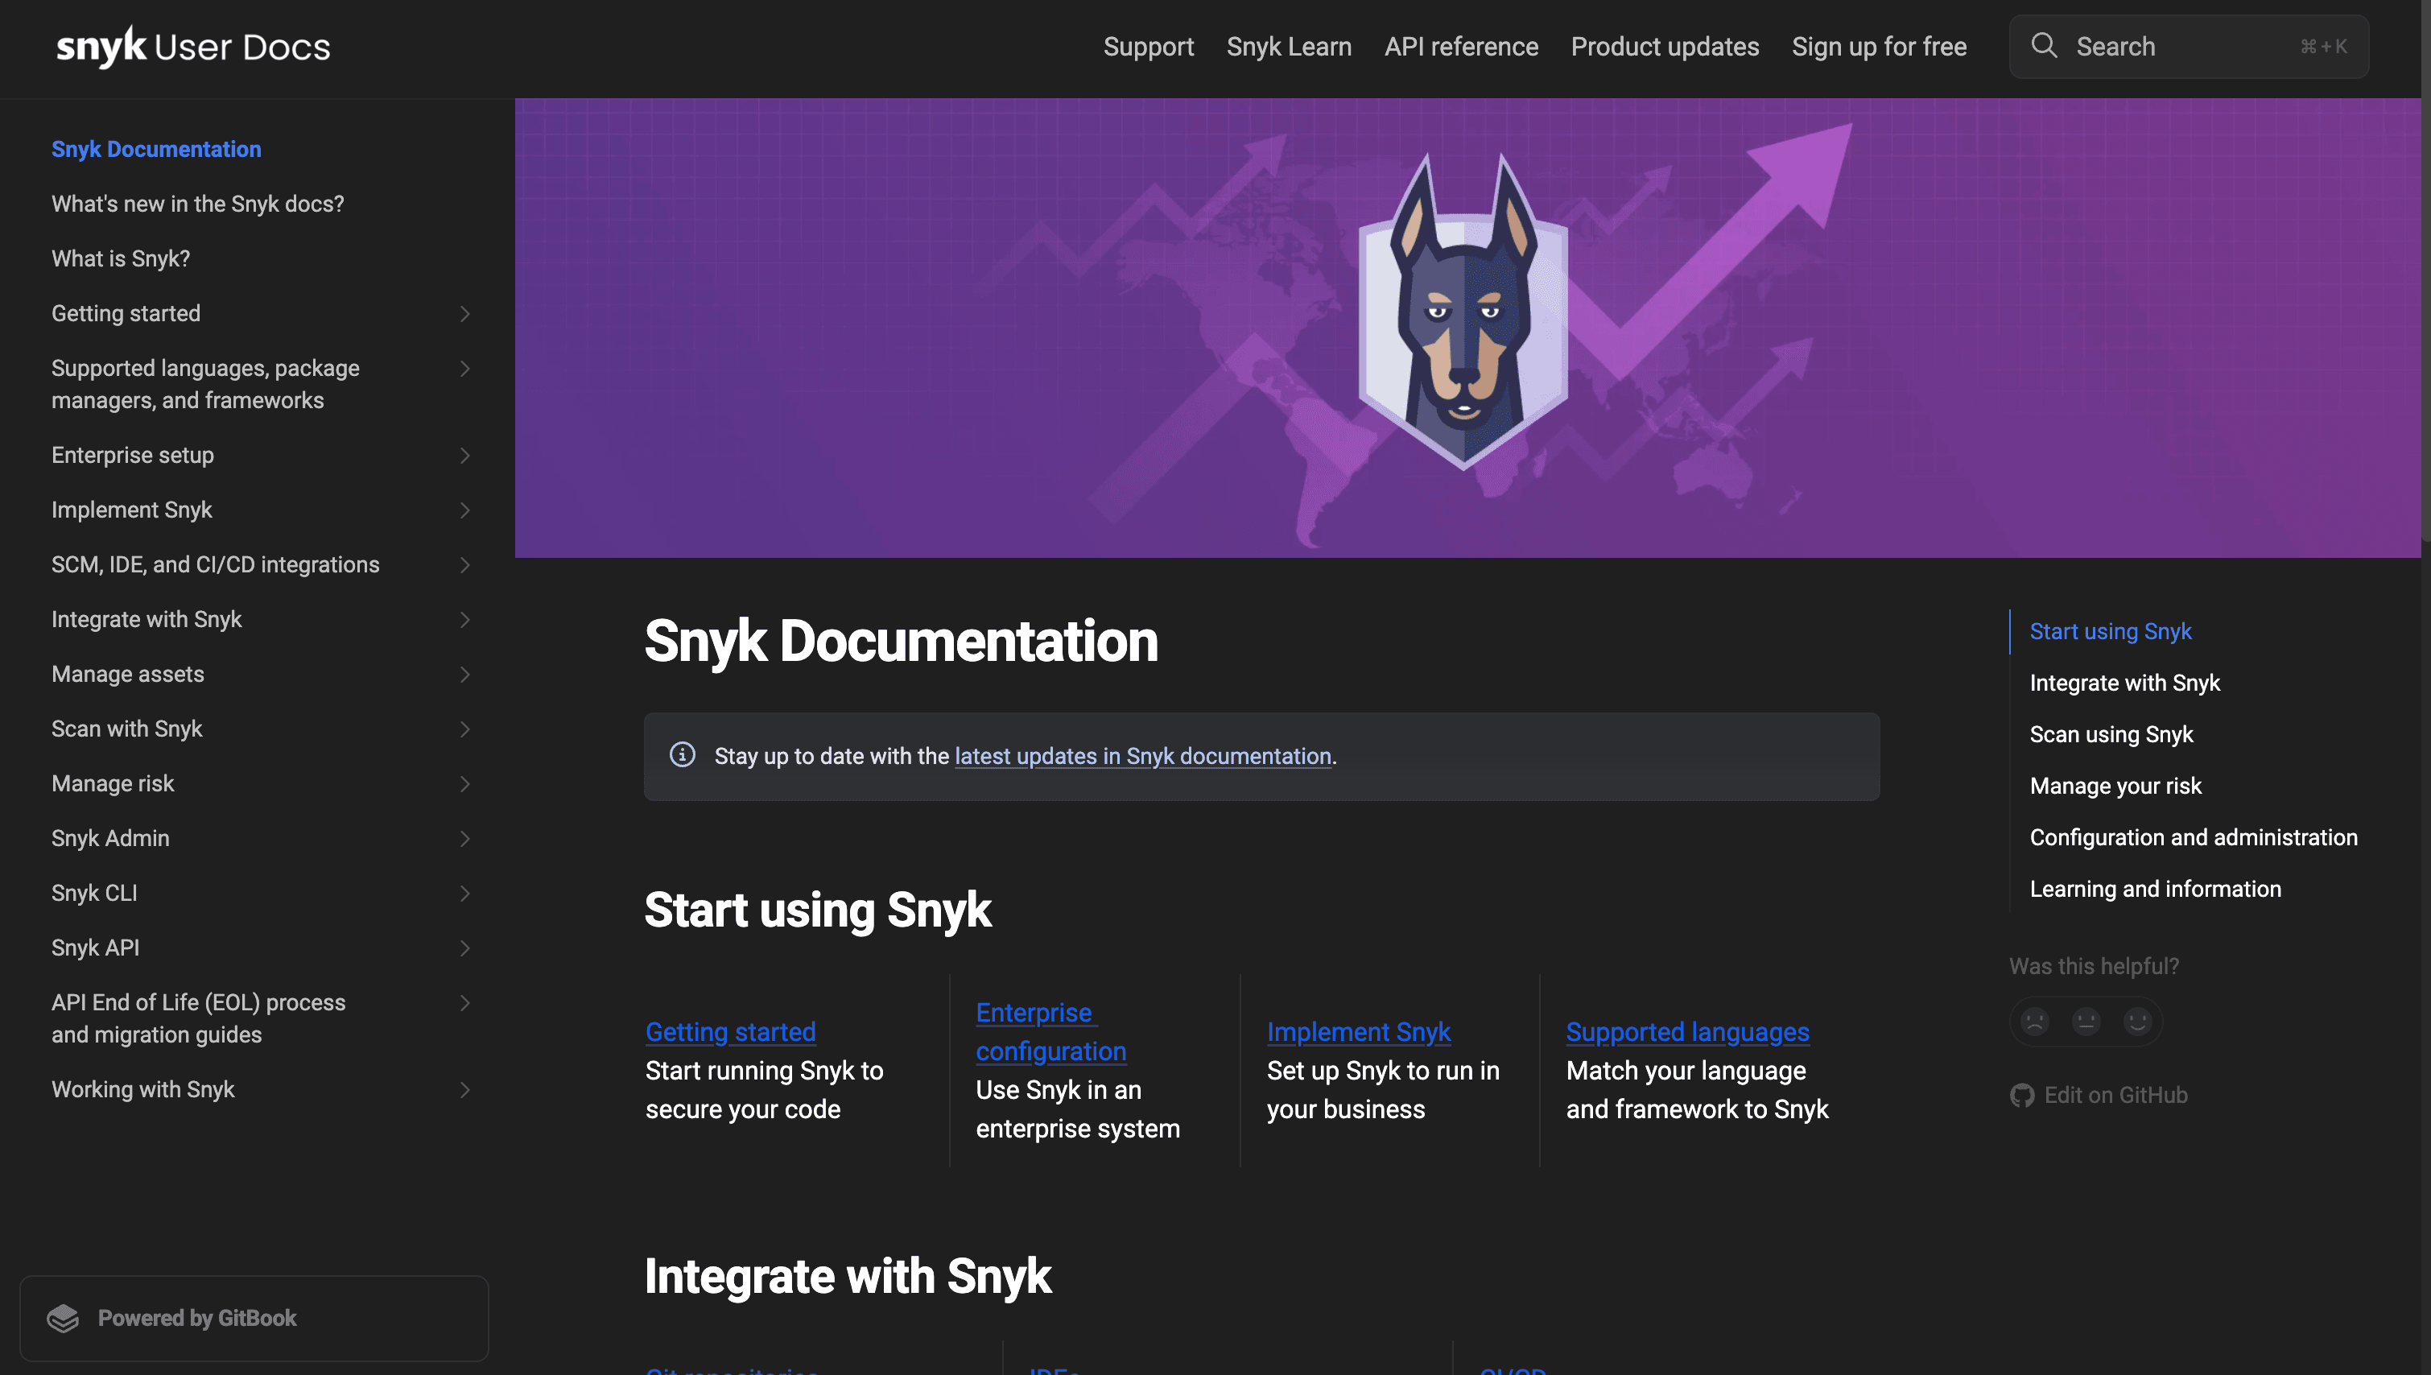This screenshot has width=2431, height=1375.
Task: Click Sign up for free
Action: (1879, 46)
